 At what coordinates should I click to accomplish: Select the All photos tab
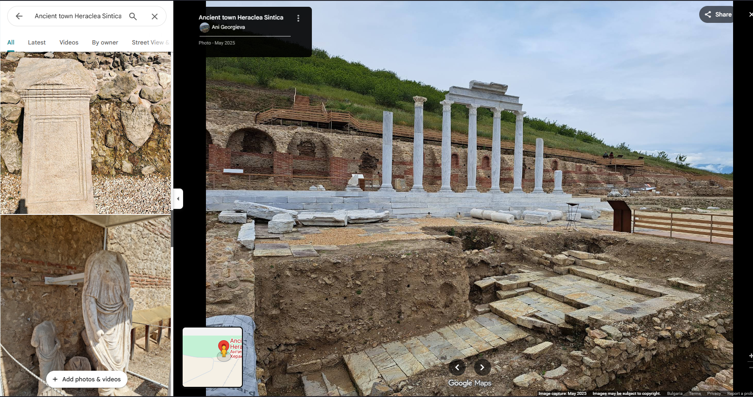[11, 42]
